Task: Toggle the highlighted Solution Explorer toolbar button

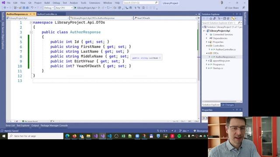Action: coord(233,18)
